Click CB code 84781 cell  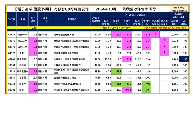11,72
